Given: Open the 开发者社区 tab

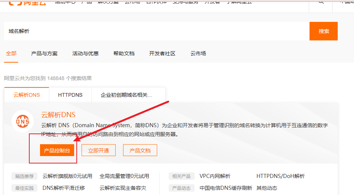Looking at the screenshot, I should [162, 53].
